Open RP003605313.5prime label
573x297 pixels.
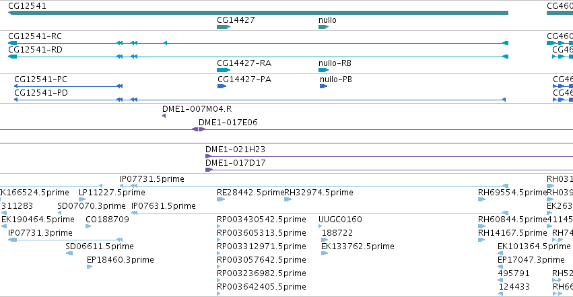coord(261,233)
